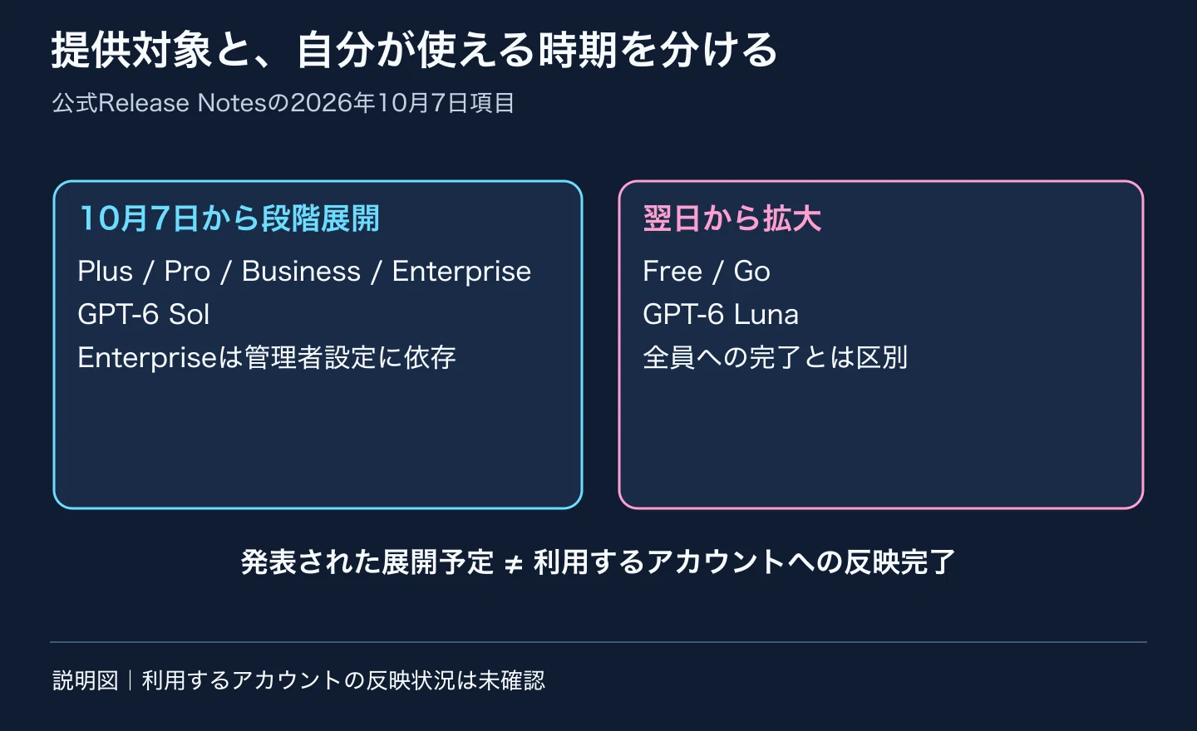This screenshot has height=731, width=1197.
Task: Click the footer label 説明図
Action: coord(86,680)
